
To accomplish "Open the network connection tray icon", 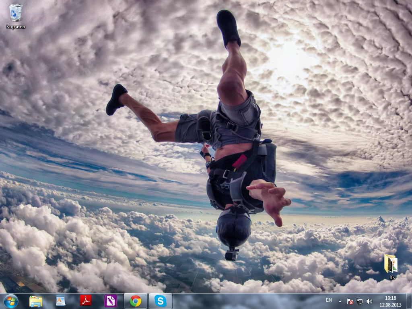I will [359, 301].
